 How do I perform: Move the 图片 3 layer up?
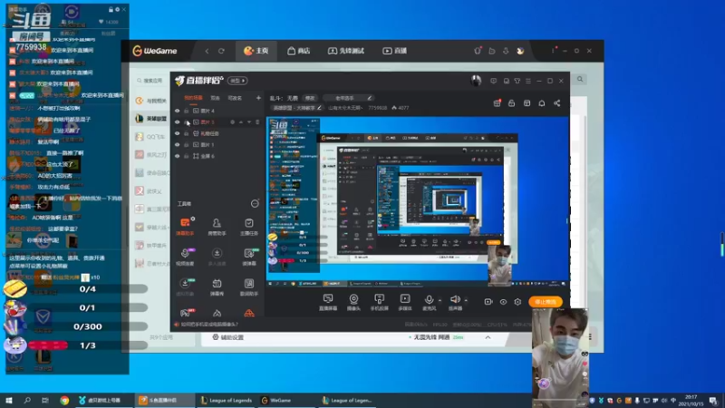tap(241, 122)
